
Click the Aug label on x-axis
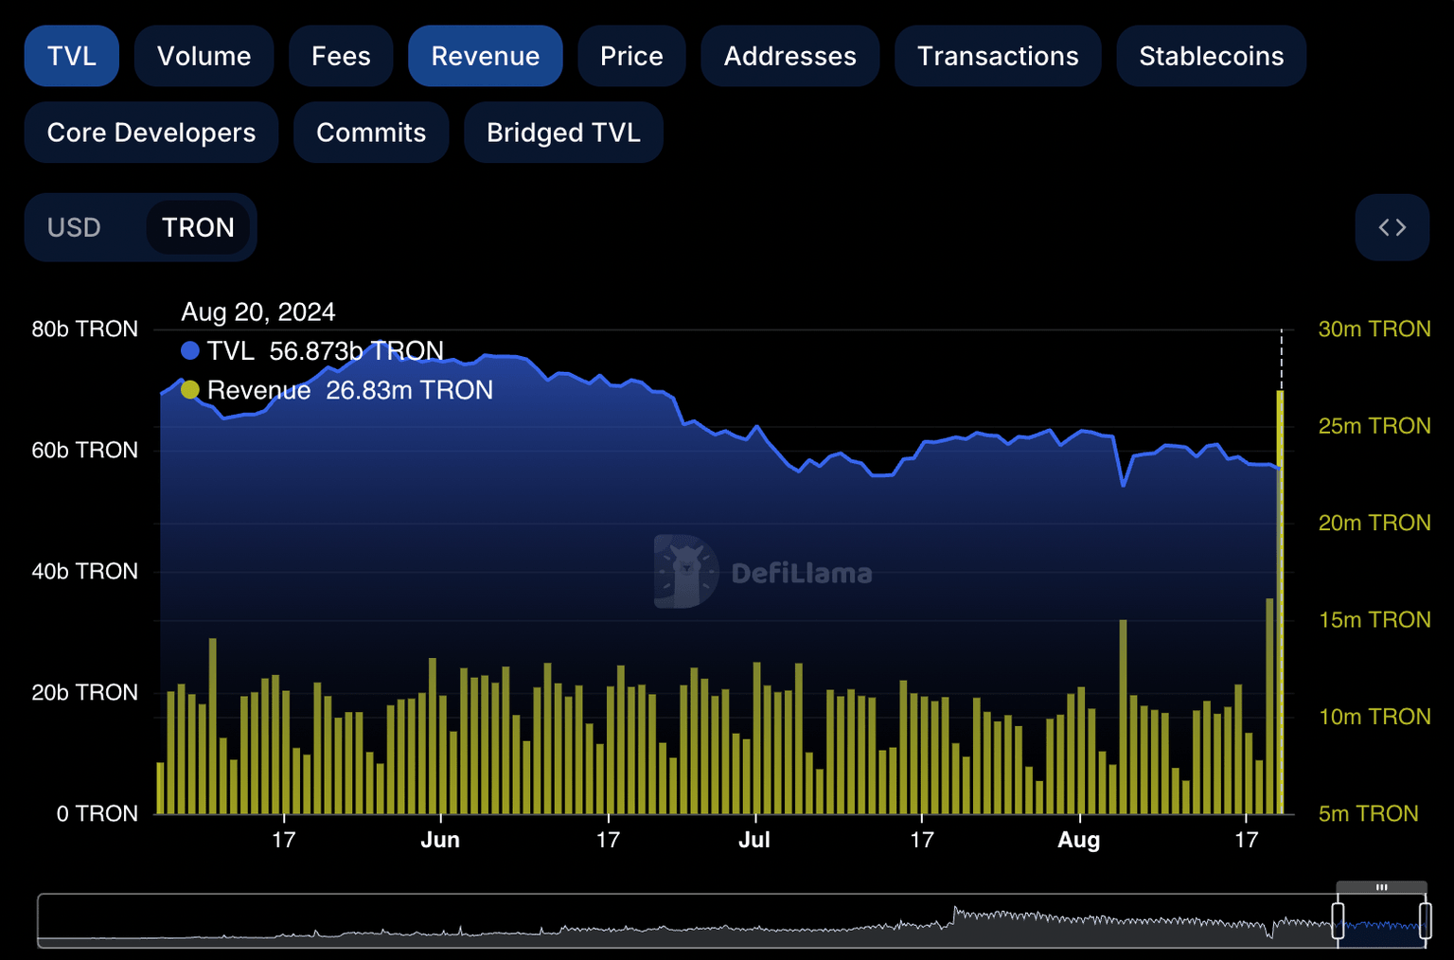coord(1078,840)
